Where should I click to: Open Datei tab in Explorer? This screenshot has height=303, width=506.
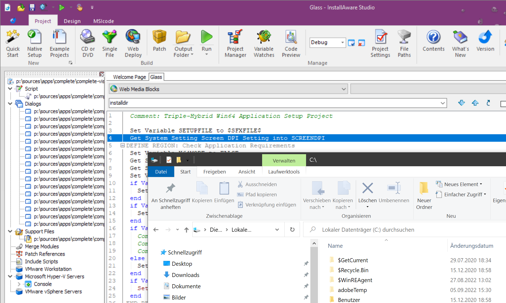point(161,172)
